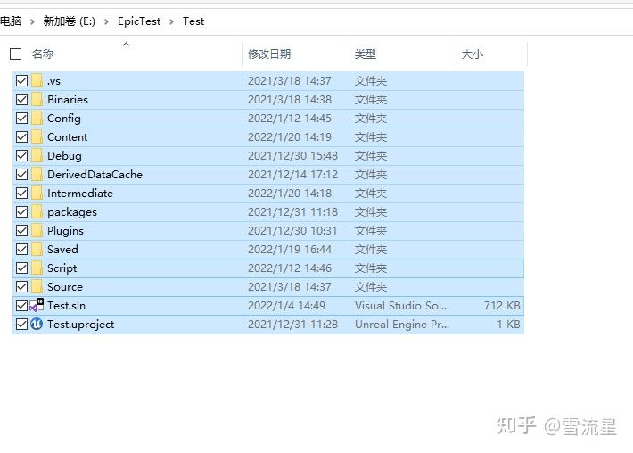Select the Config file name

pos(64,119)
